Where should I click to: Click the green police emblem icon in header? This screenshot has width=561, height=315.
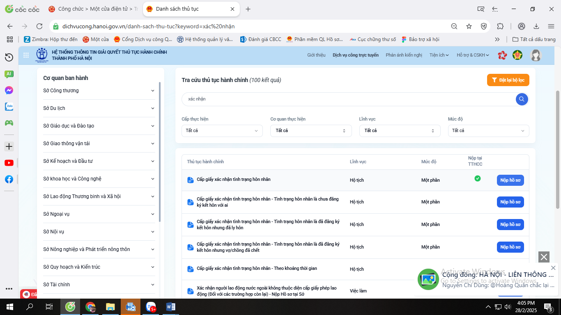(x=517, y=55)
